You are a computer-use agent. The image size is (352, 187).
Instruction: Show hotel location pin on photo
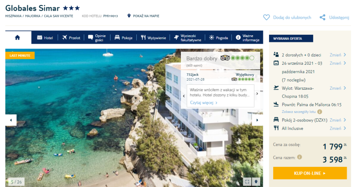(x=256, y=182)
